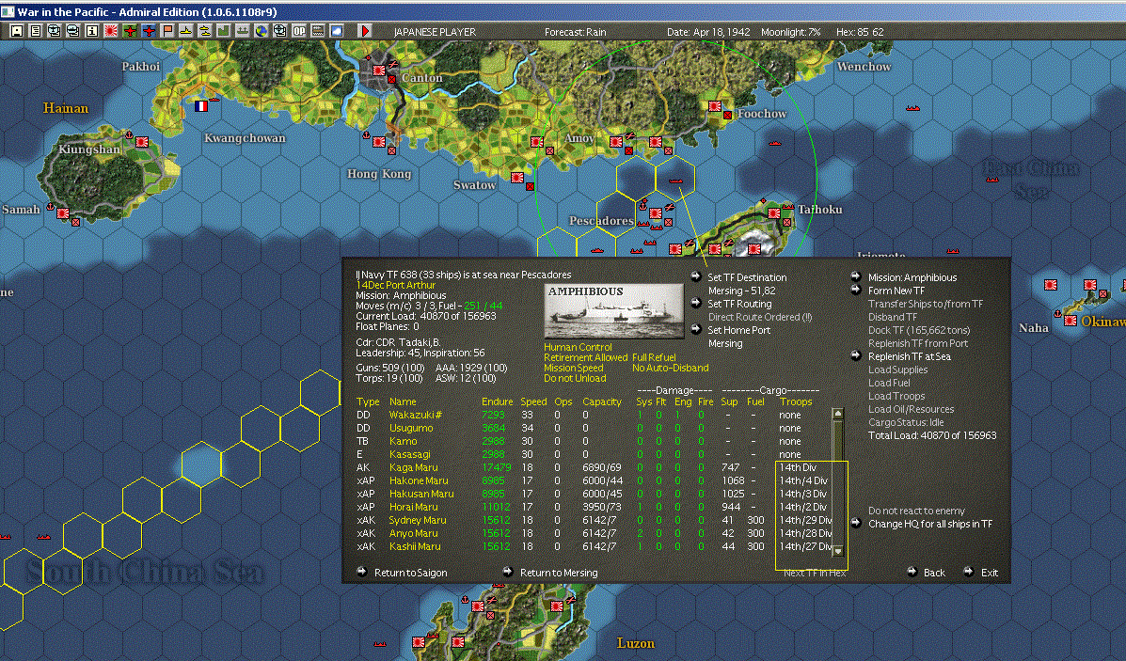Click Return to Mersing
The height and width of the screenshot is (661, 1126).
point(559,573)
